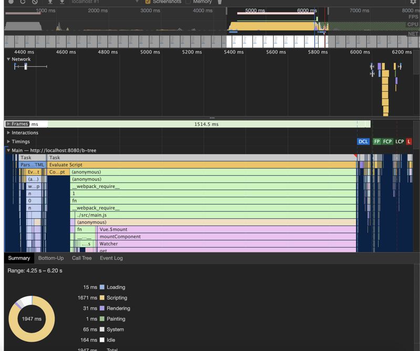Click the load profile upload icon
This screenshot has height=351, width=420.
point(50,2)
